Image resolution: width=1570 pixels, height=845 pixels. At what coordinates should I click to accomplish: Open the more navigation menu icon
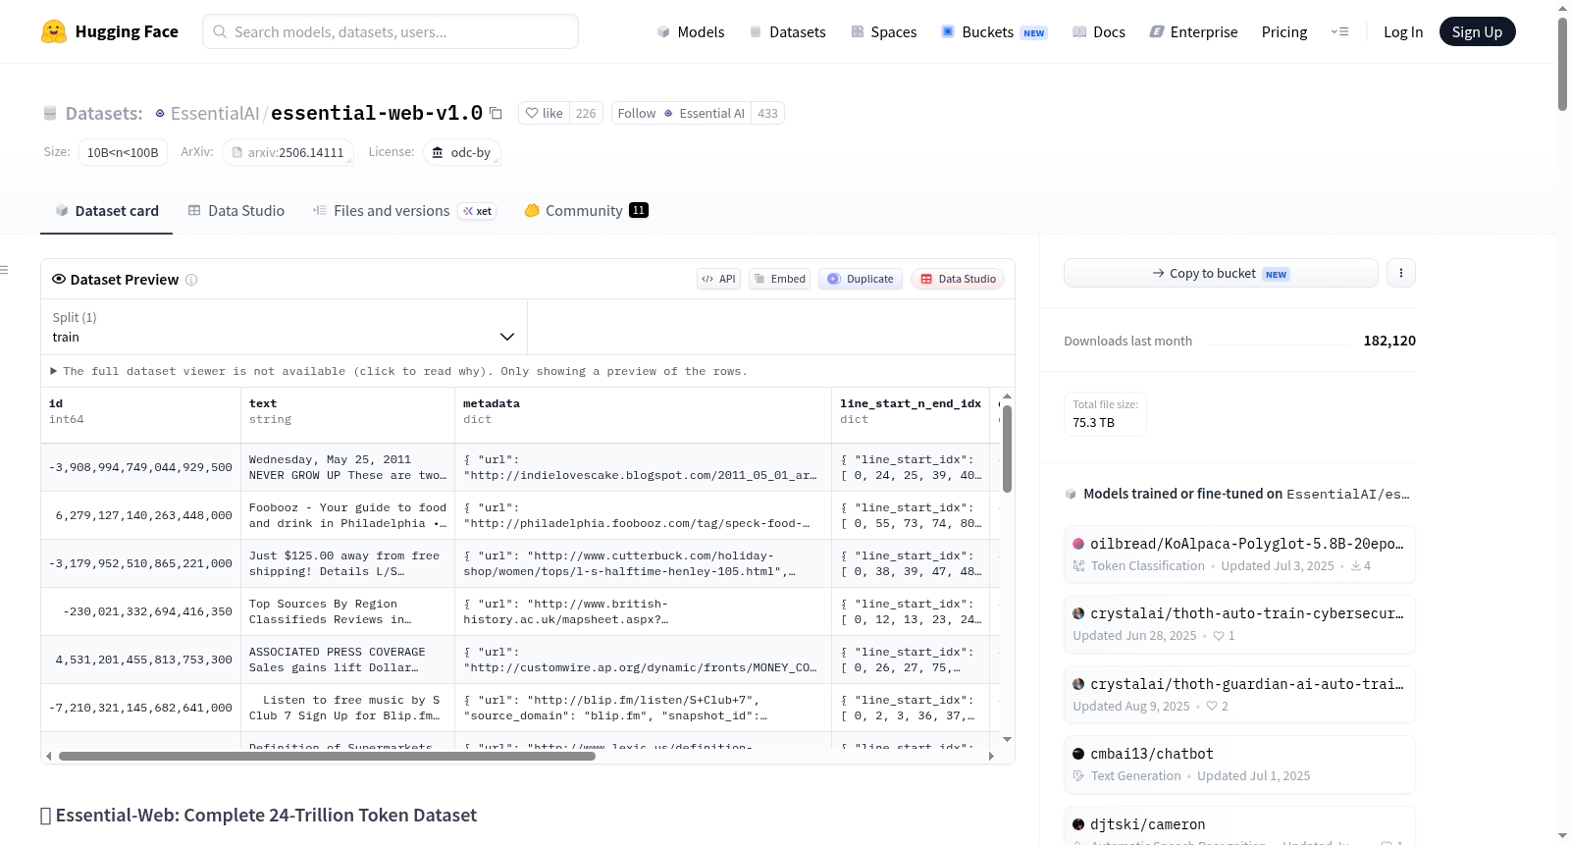[x=1339, y=31]
